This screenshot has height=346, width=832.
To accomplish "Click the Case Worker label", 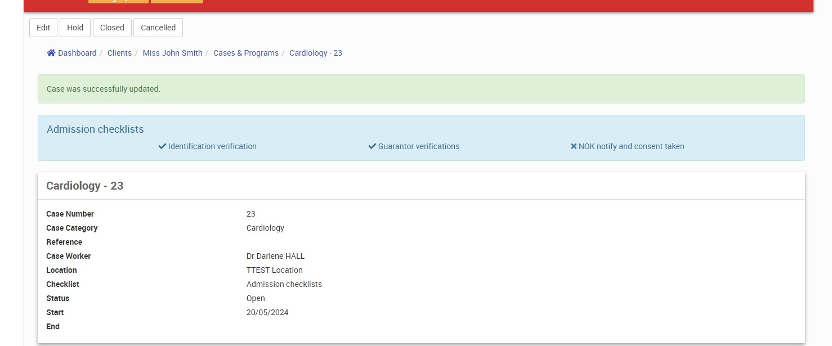I will point(68,256).
